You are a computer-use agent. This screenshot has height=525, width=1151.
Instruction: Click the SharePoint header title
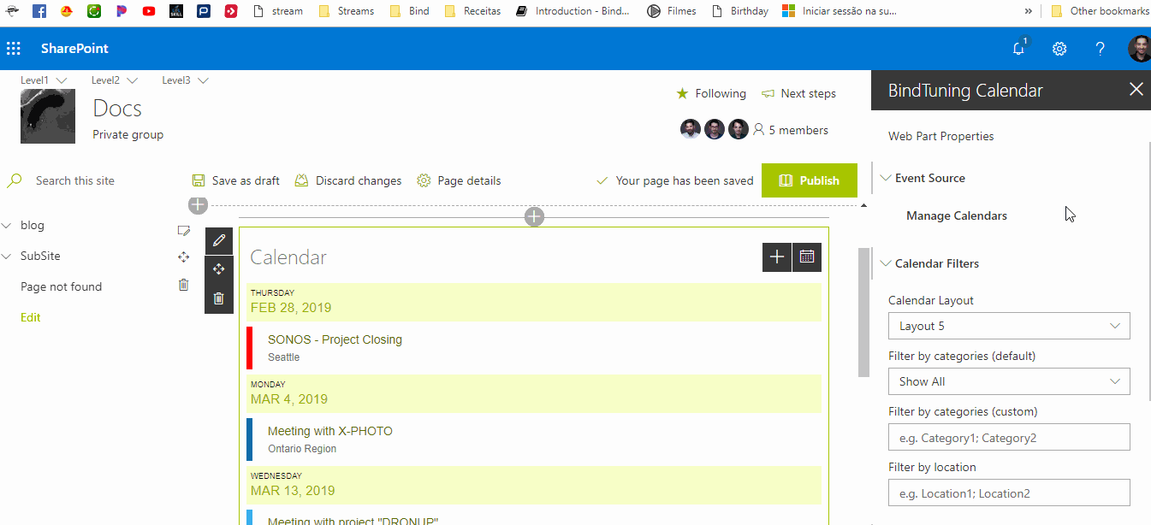(74, 49)
